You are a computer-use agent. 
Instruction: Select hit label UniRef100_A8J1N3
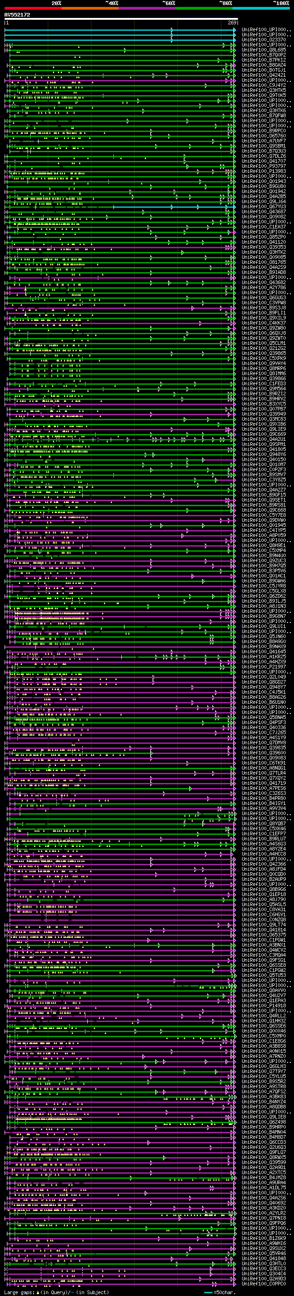[x=264, y=606]
